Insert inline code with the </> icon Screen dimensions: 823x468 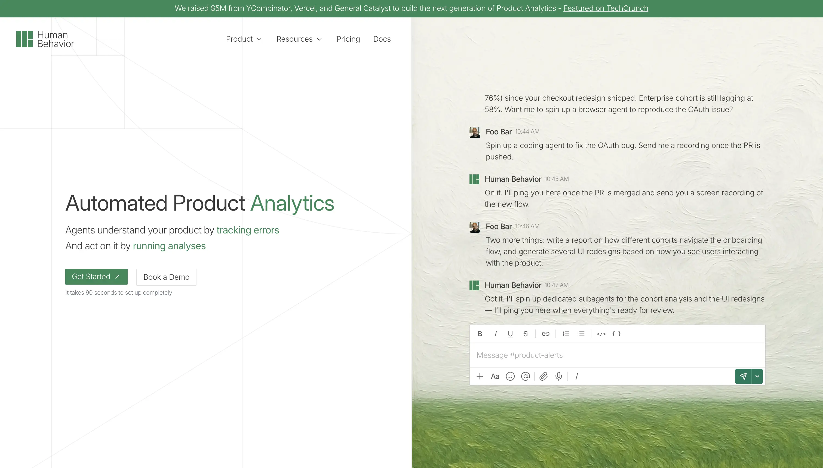601,334
